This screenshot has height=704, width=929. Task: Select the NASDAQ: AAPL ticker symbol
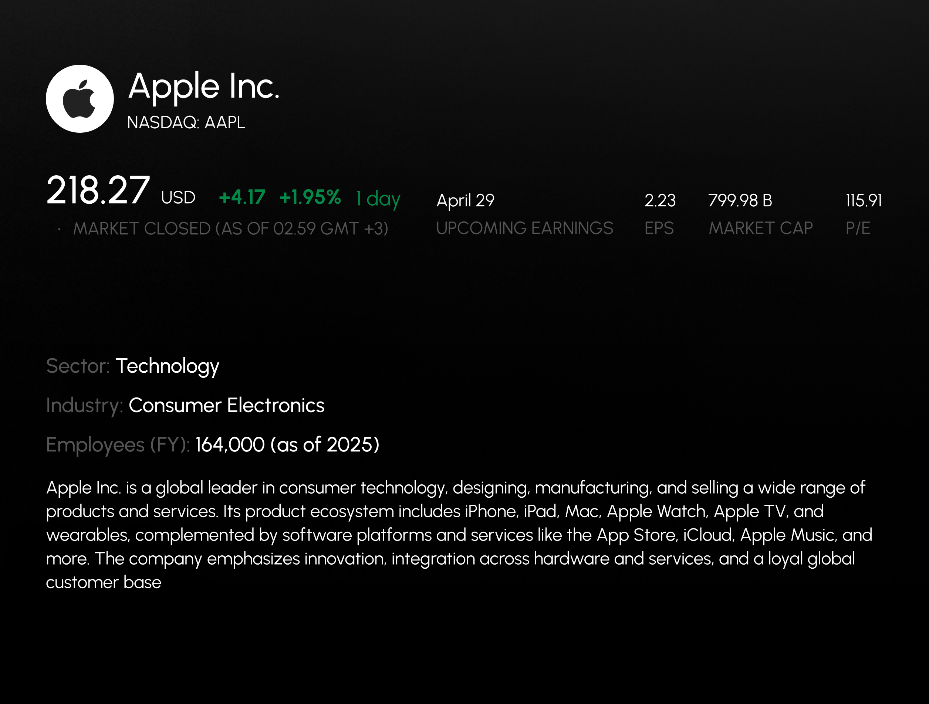coord(186,123)
